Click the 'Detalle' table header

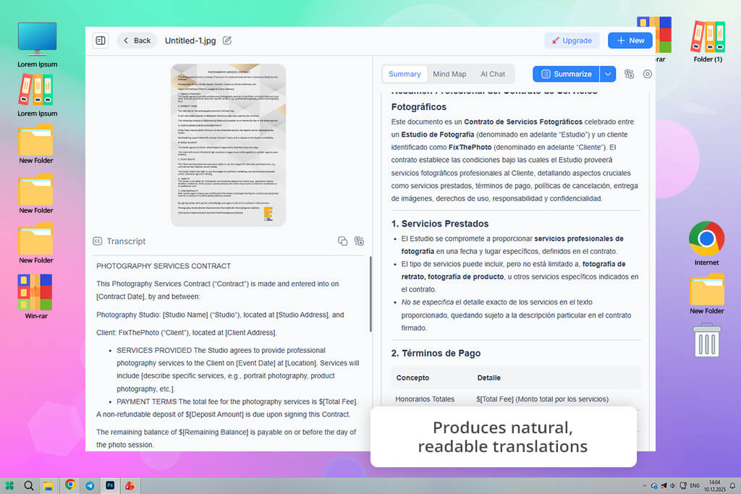tap(488, 378)
